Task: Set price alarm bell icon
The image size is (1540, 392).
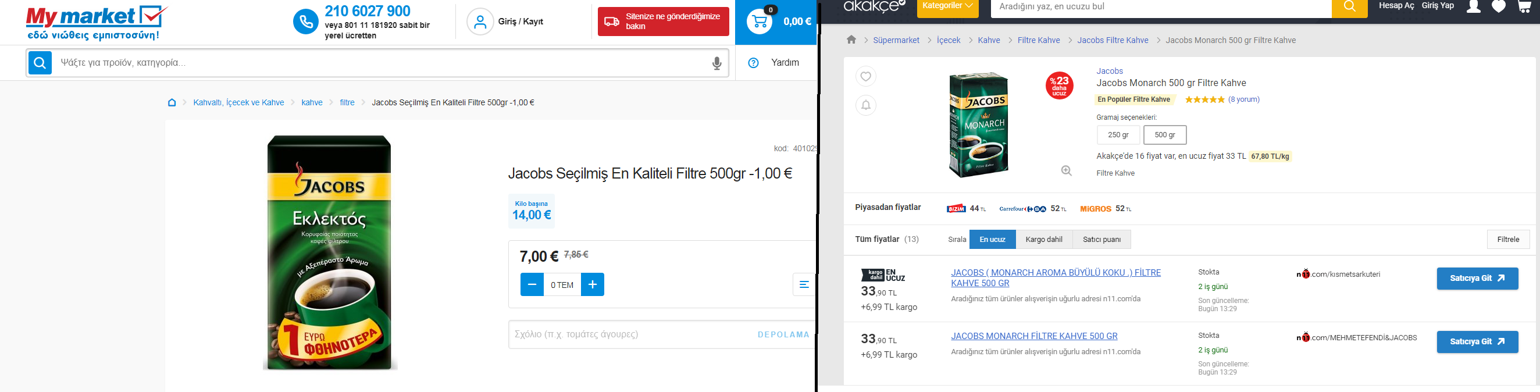Action: [x=865, y=105]
